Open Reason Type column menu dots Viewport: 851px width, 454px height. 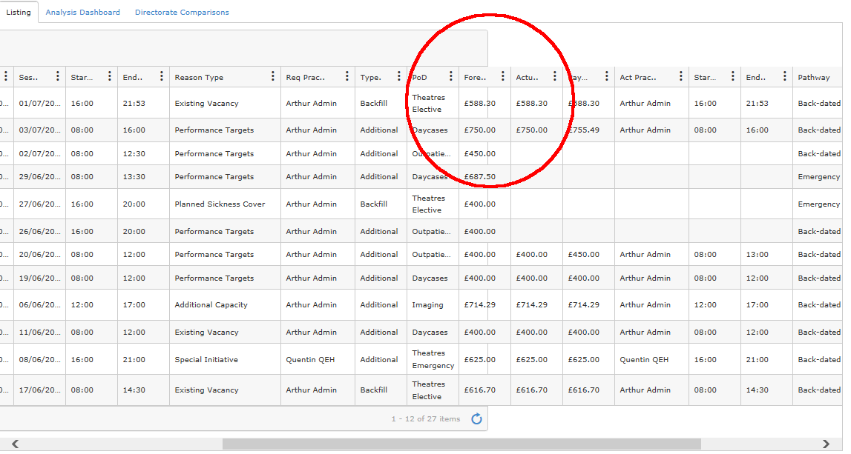pyautogui.click(x=272, y=76)
